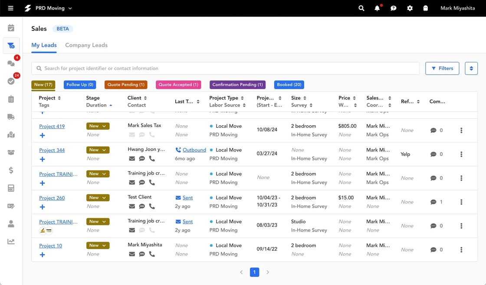Select the Quote Pending (1) filter pill

(x=126, y=85)
